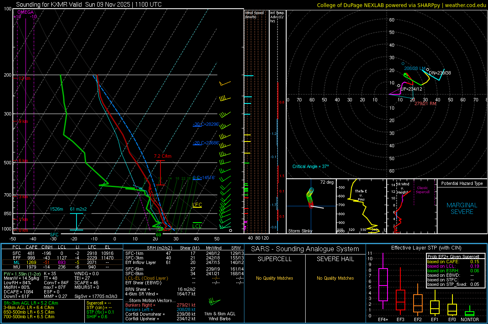The image size is (488, 324).
Task: Select the highlighted ML parcel row
Action: pyautogui.click(x=62, y=262)
